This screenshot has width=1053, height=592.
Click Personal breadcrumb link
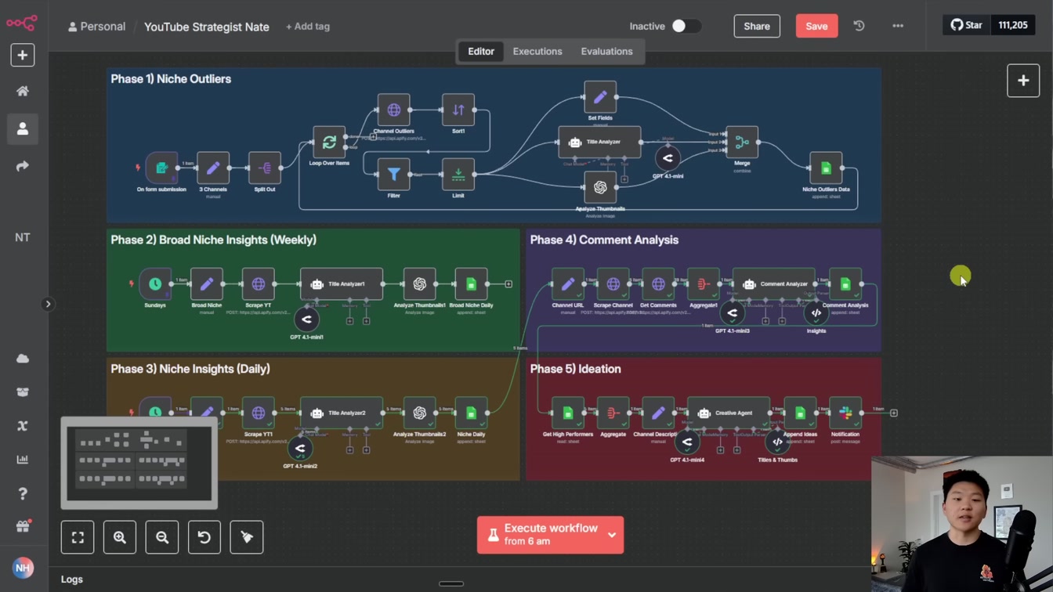96,27
